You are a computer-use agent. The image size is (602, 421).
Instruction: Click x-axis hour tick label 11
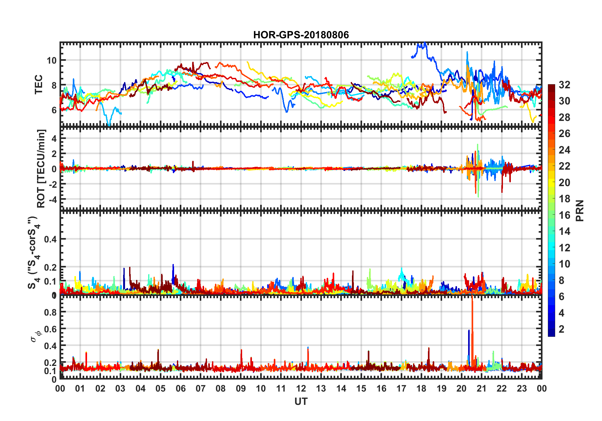pos(281,388)
